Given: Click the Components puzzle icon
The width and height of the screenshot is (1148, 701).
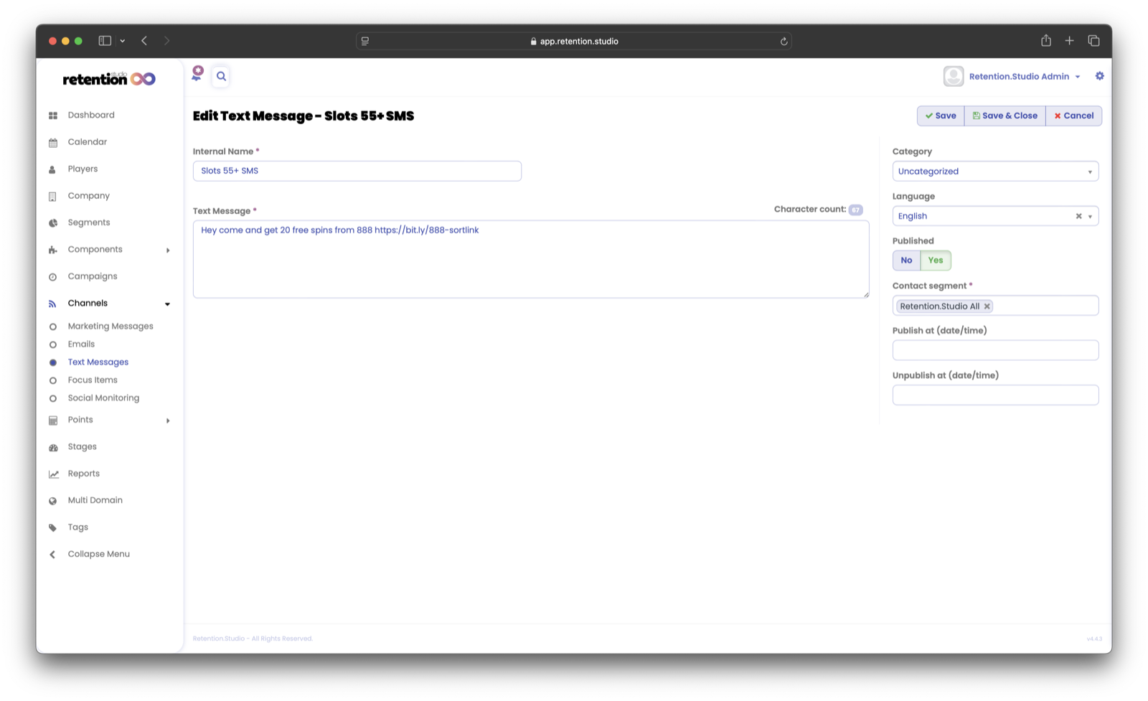Looking at the screenshot, I should (53, 250).
